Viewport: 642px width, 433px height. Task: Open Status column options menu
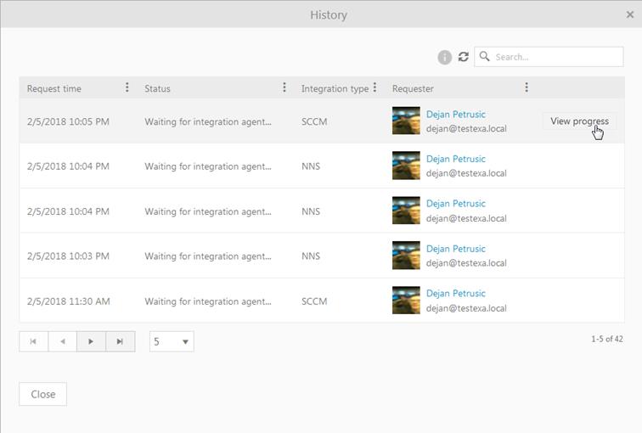284,87
